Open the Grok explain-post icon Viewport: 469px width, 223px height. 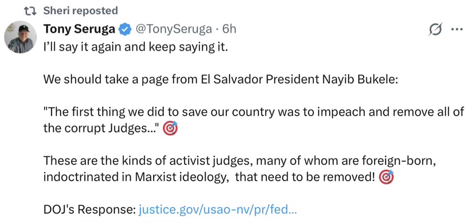click(x=434, y=30)
